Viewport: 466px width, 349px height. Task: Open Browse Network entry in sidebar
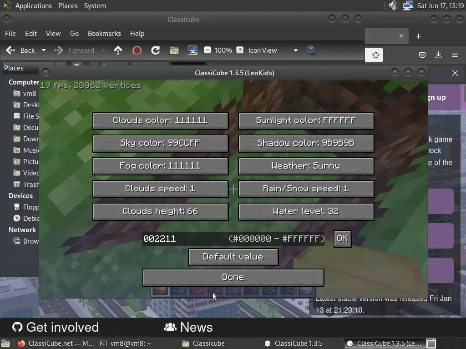26,241
